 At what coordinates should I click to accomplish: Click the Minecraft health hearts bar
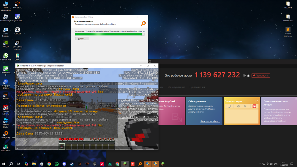click(71, 139)
